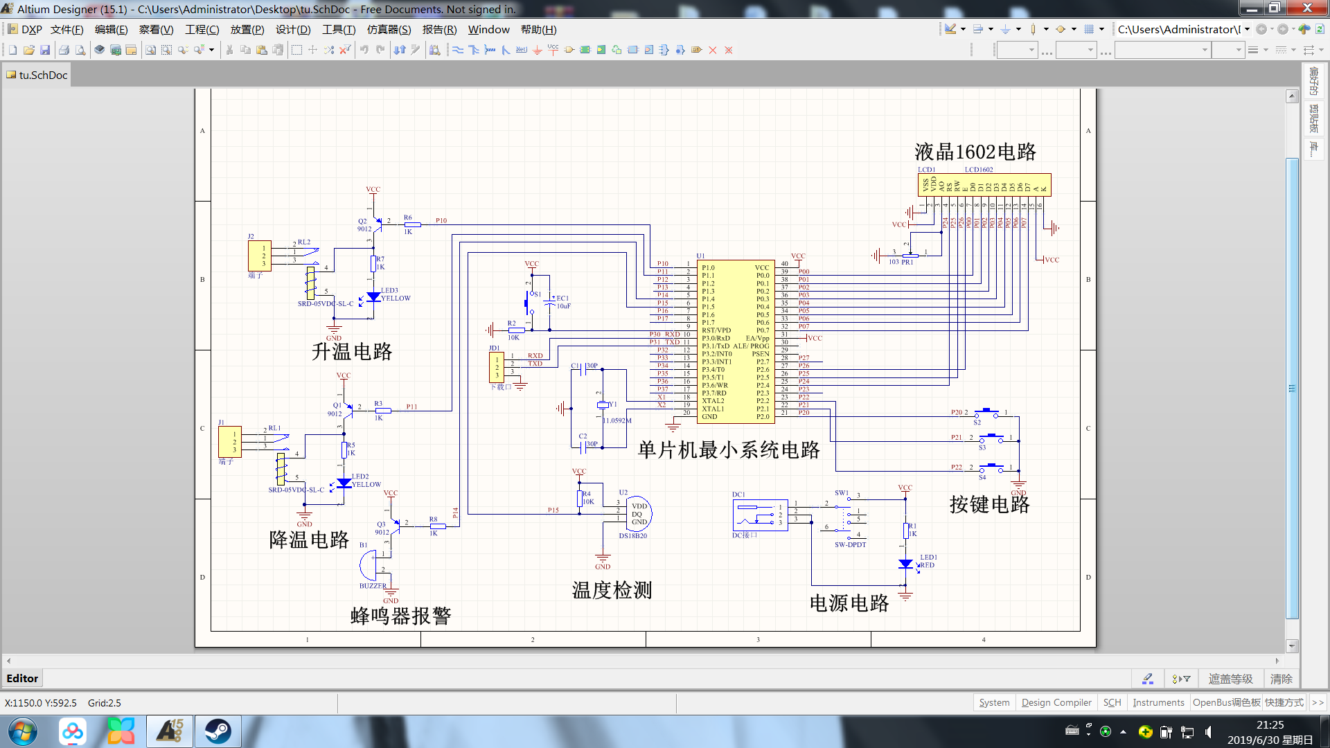1330x748 pixels.
Task: Open Altium Designer taskbar icon
Action: click(x=170, y=731)
